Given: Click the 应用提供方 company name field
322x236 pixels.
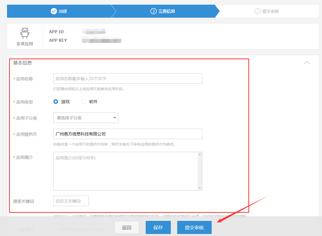Looking at the screenshot, I should (x=128, y=134).
